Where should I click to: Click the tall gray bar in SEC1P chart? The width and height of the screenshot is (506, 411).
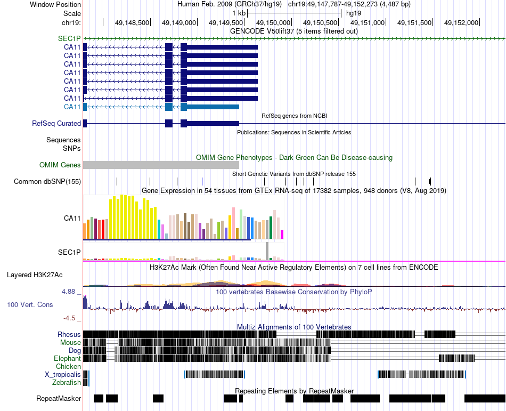267,251
